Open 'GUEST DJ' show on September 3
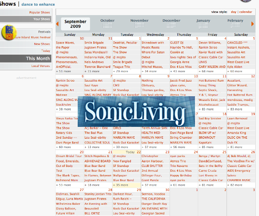 point(177,42)
